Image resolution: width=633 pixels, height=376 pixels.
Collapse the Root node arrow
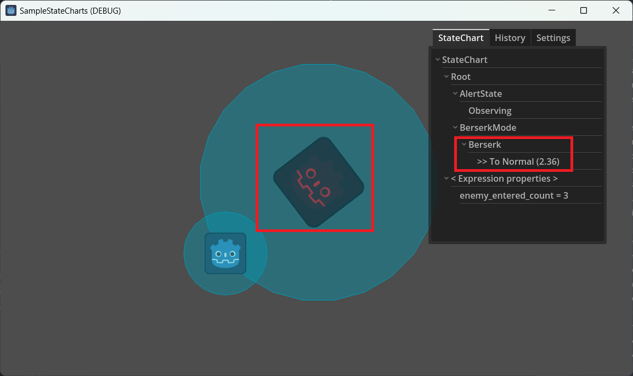tap(447, 77)
